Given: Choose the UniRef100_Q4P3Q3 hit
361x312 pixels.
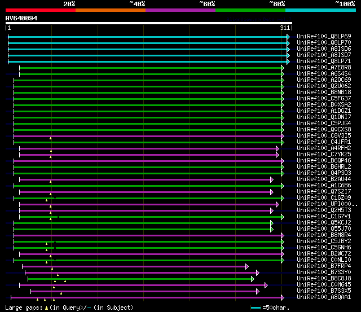Looking at the screenshot, I should (324, 173).
